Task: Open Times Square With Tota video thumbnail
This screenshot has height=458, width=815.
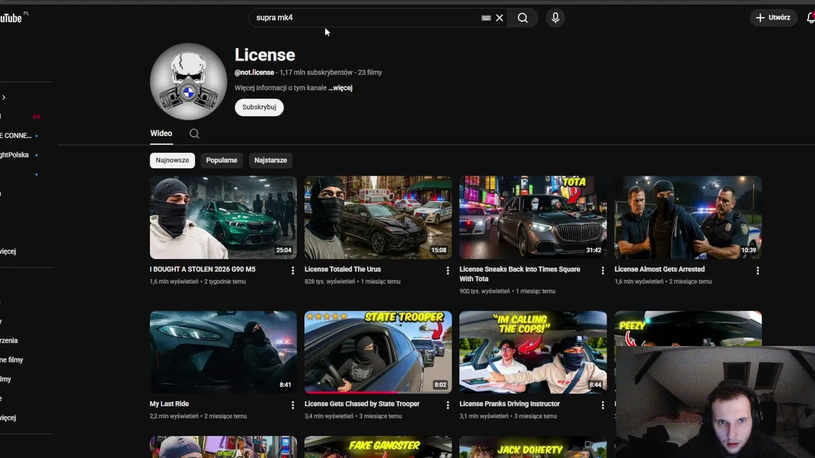Action: (x=533, y=218)
